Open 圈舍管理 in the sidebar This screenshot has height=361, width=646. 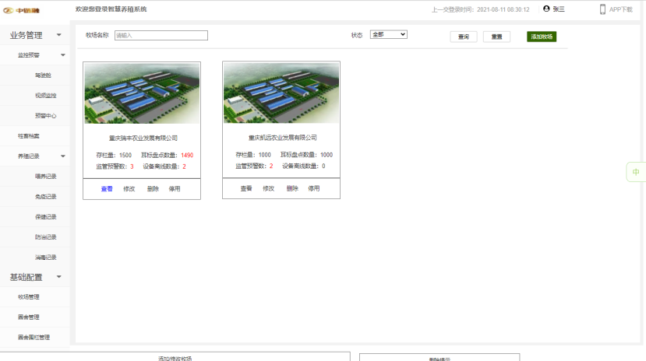pos(28,317)
